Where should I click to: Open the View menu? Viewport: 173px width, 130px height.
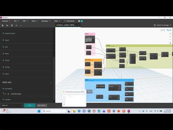pyautogui.click(x=34, y=21)
